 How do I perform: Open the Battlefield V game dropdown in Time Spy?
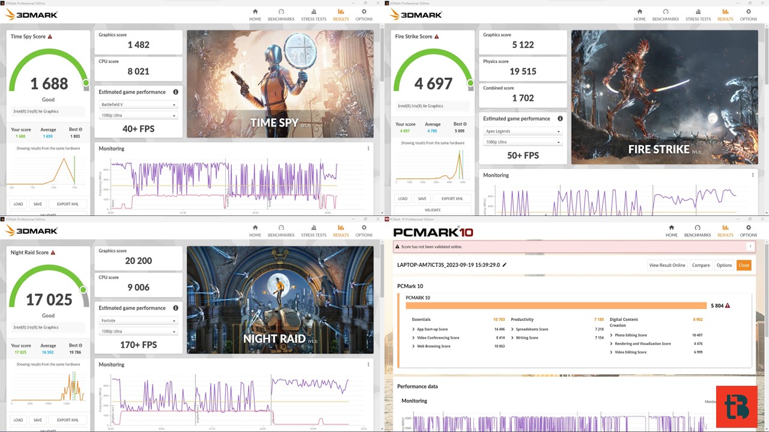[x=138, y=104]
